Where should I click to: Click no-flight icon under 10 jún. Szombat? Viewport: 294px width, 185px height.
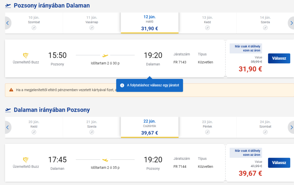click(x=34, y=28)
